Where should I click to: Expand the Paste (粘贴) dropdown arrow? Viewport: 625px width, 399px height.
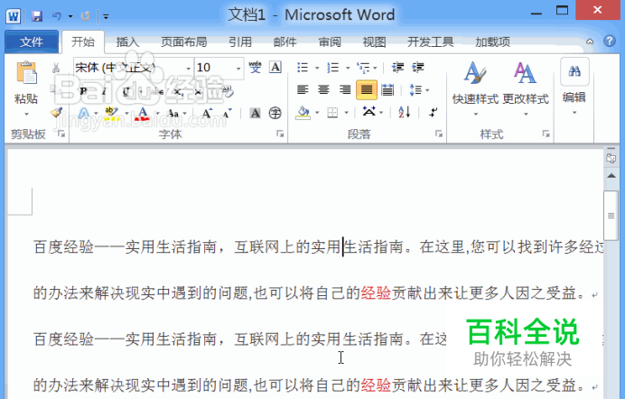pos(26,114)
